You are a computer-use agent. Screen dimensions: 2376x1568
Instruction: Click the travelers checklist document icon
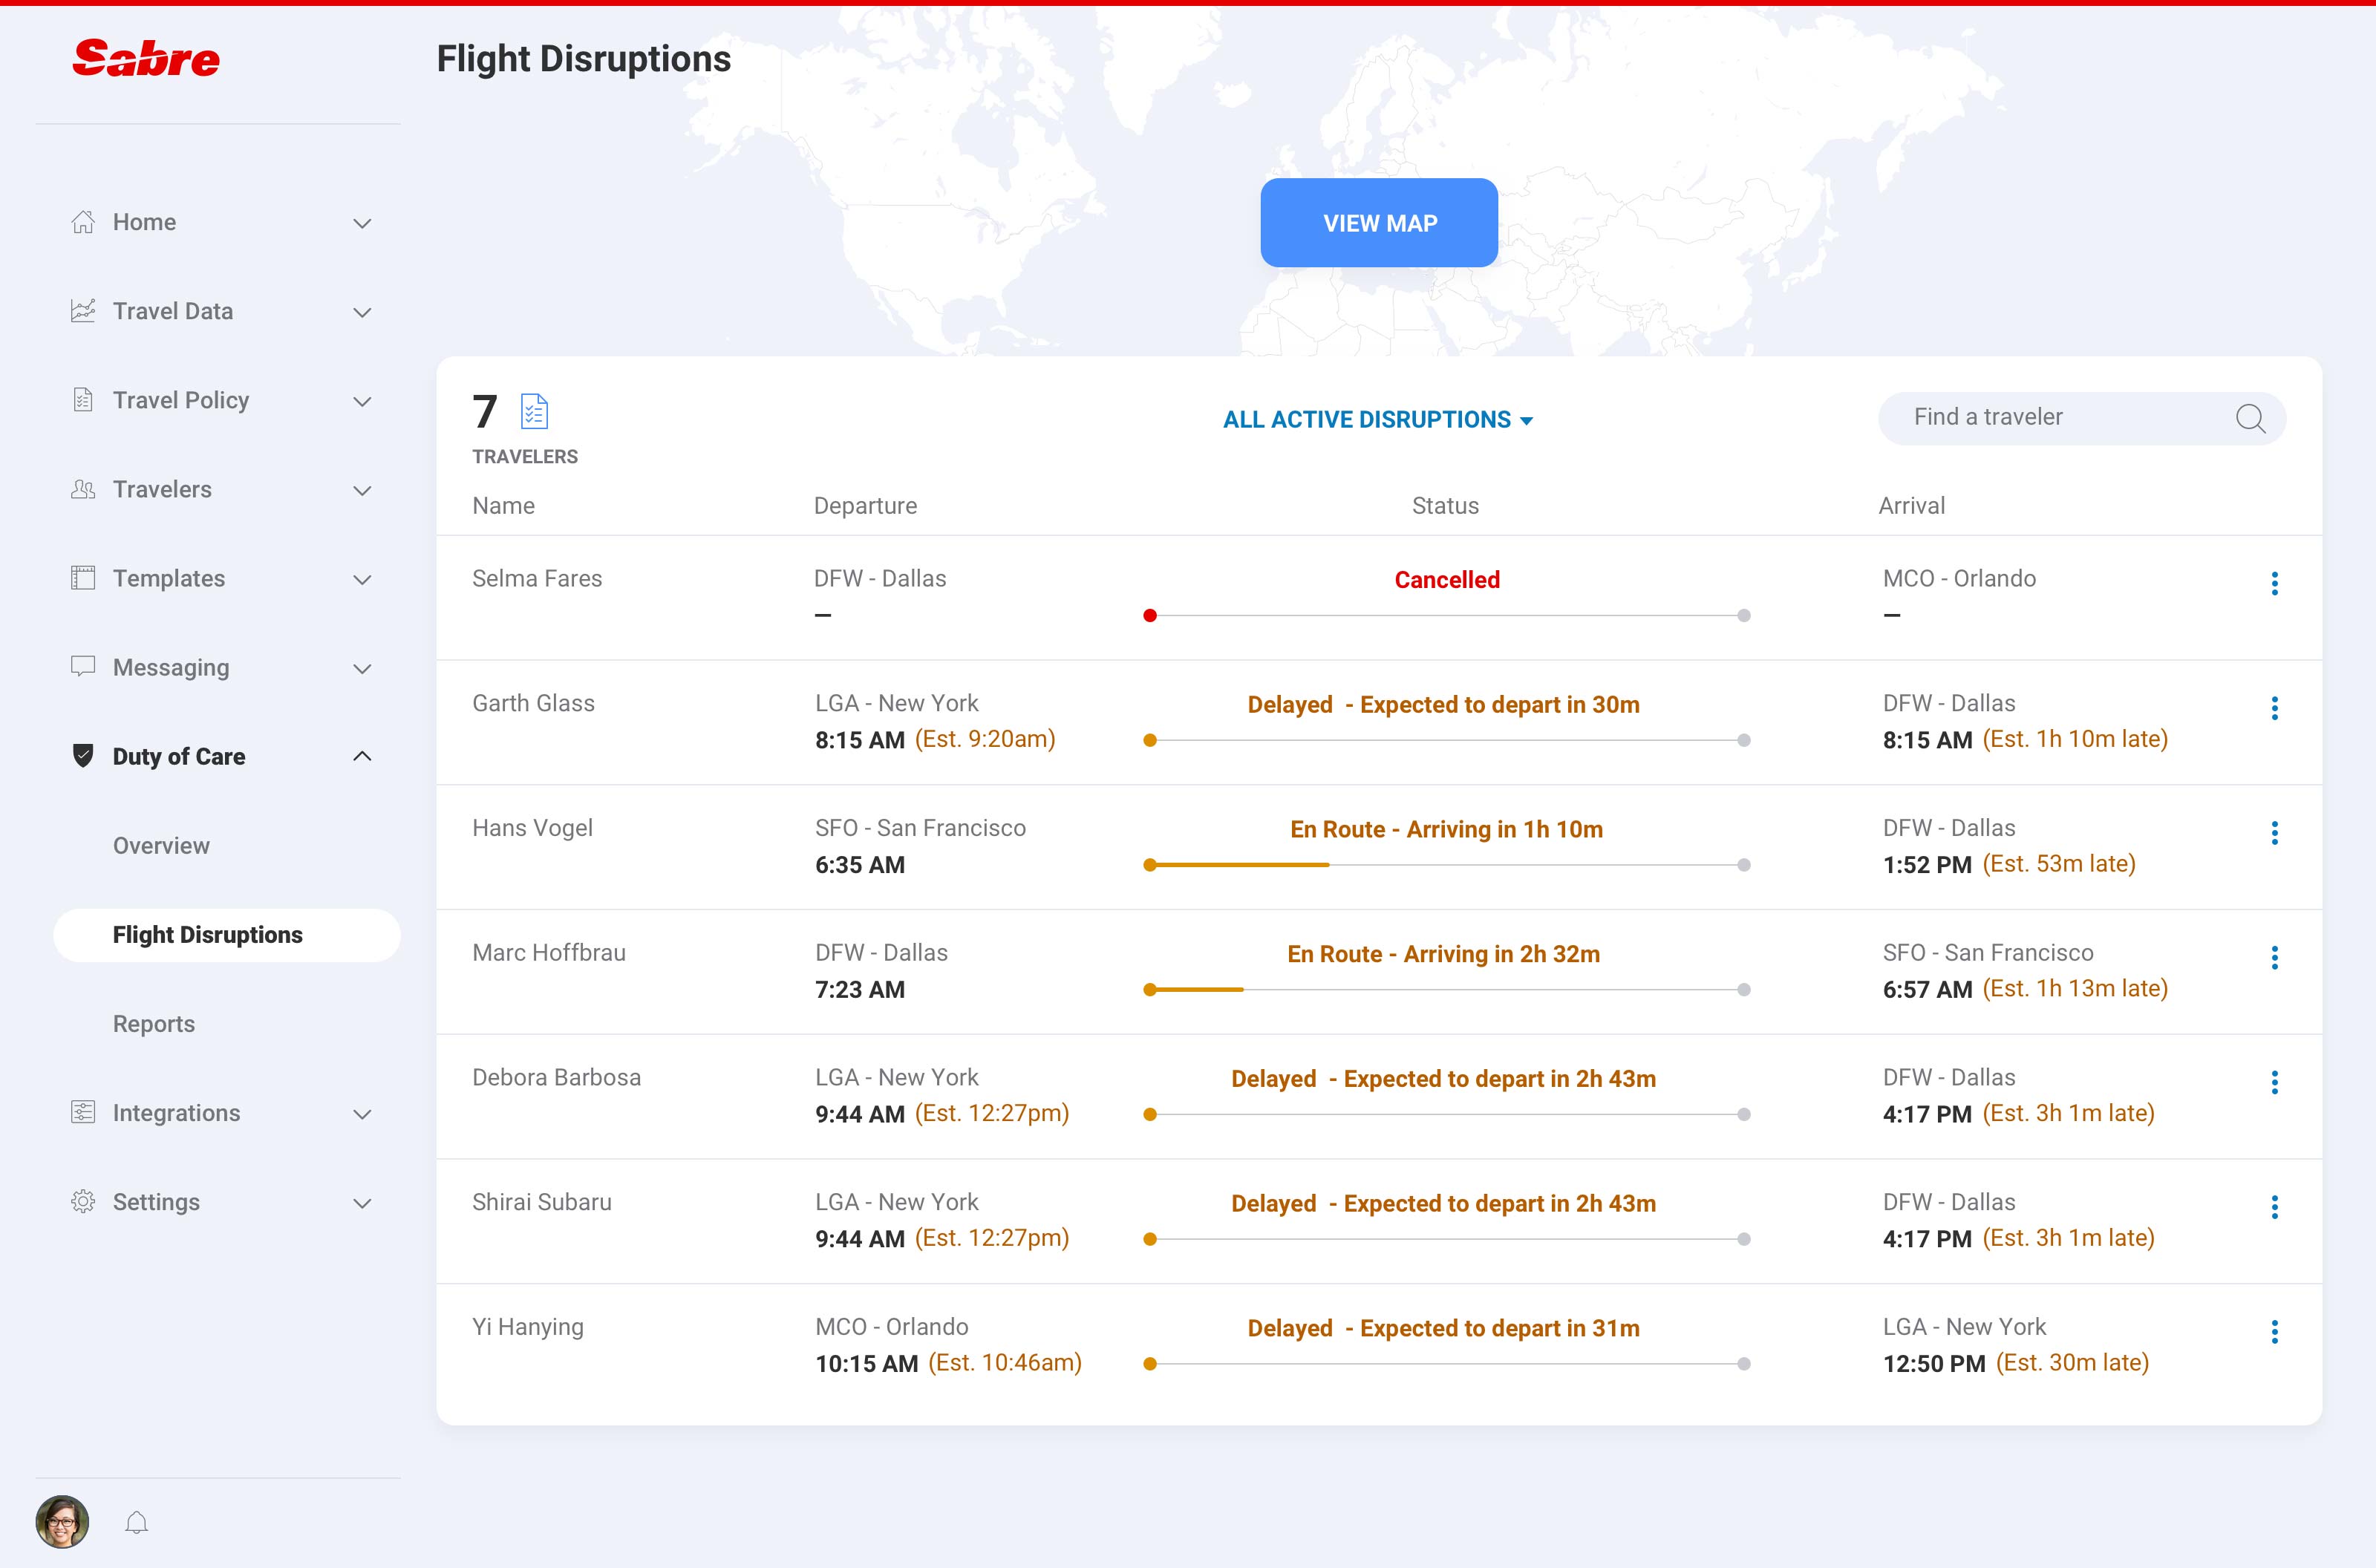tap(535, 411)
